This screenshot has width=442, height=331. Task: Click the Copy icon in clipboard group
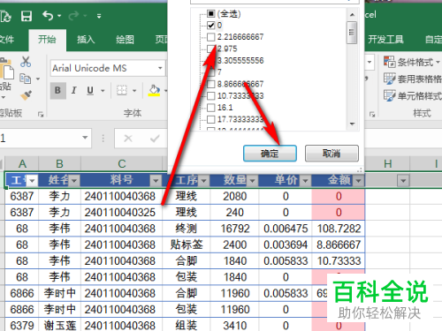click(x=26, y=79)
